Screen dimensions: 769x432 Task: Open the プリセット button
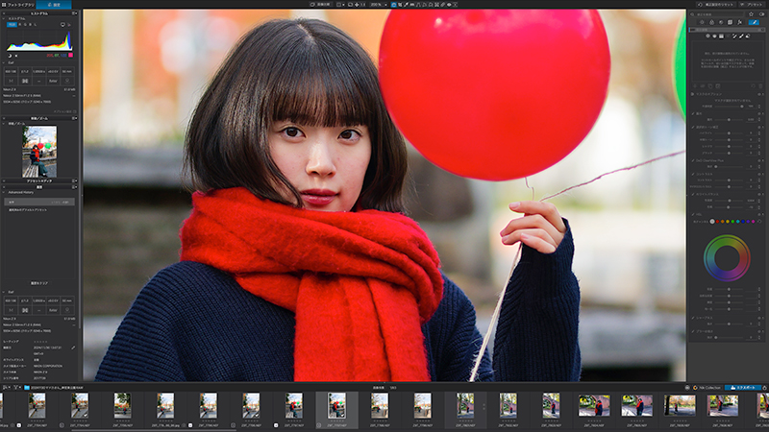coord(752,5)
